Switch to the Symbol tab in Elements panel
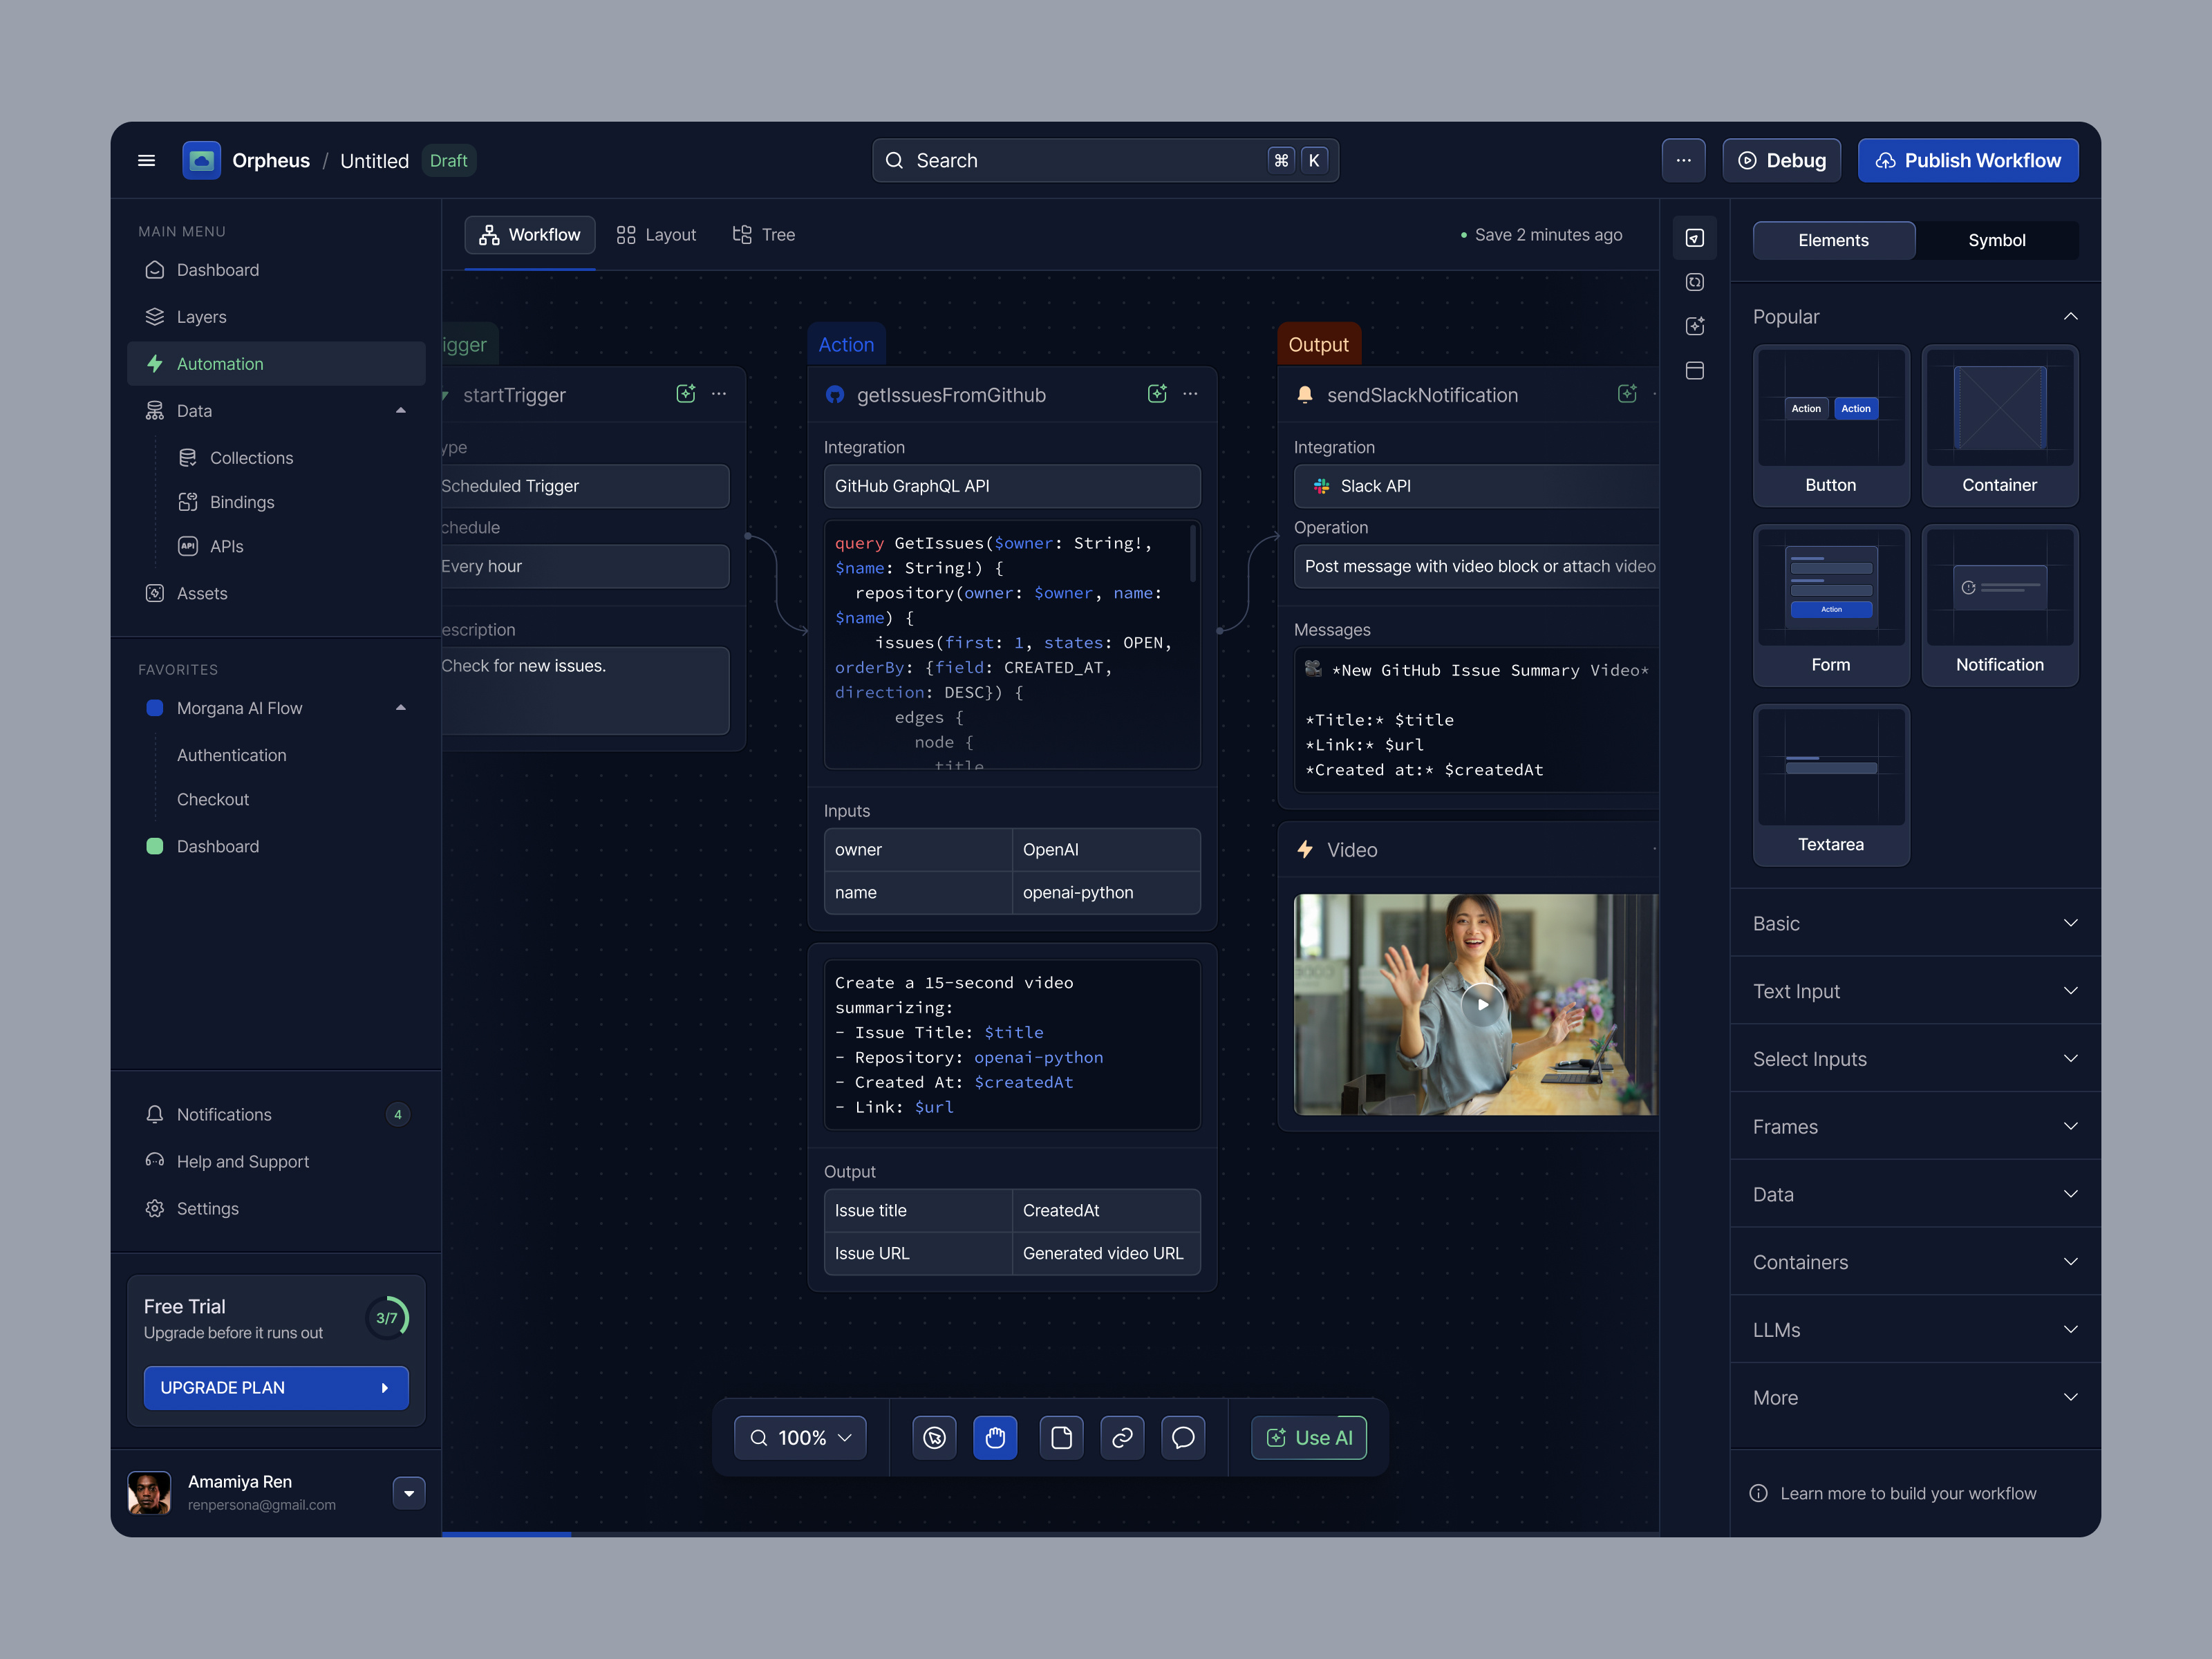Image resolution: width=2212 pixels, height=1659 pixels. [x=1996, y=240]
